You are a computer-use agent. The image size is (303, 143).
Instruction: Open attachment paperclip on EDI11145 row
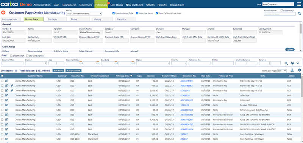(12, 90)
